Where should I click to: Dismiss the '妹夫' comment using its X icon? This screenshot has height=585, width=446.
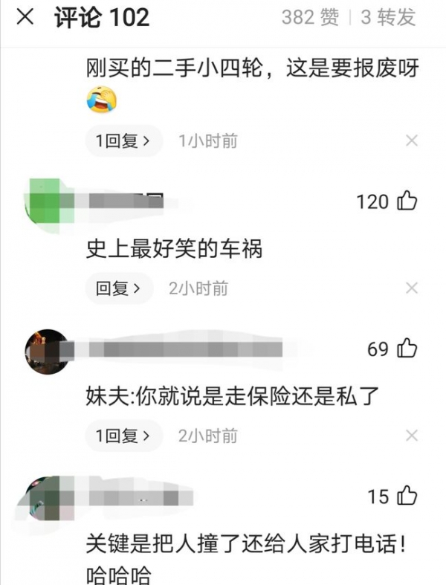[411, 436]
